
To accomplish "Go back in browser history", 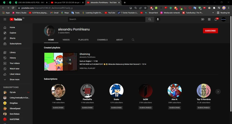I will tap(3, 8).
